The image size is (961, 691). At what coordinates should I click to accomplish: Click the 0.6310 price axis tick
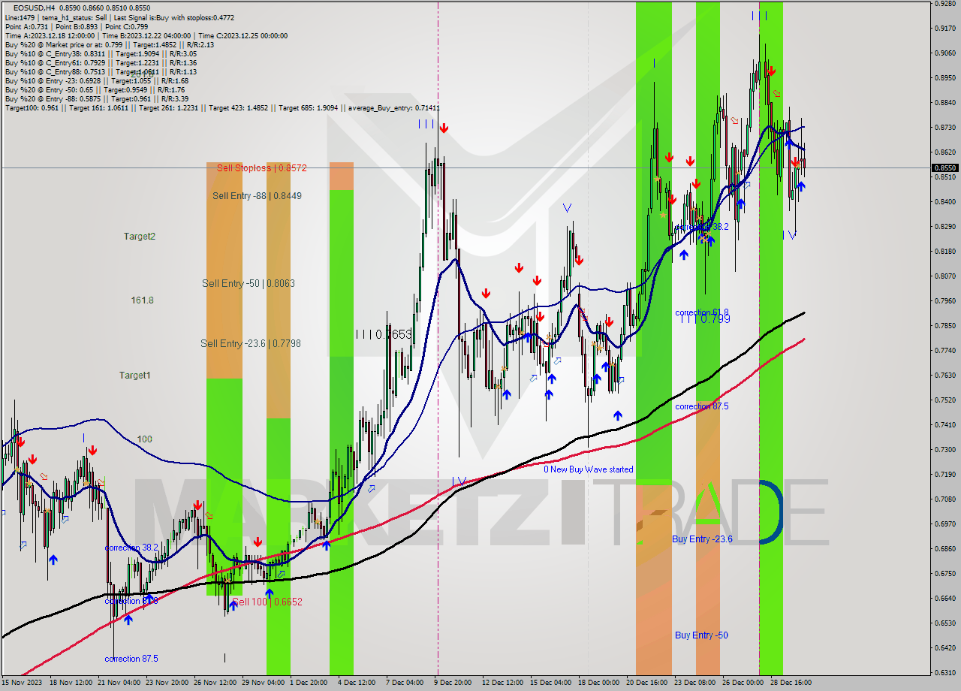(x=944, y=672)
